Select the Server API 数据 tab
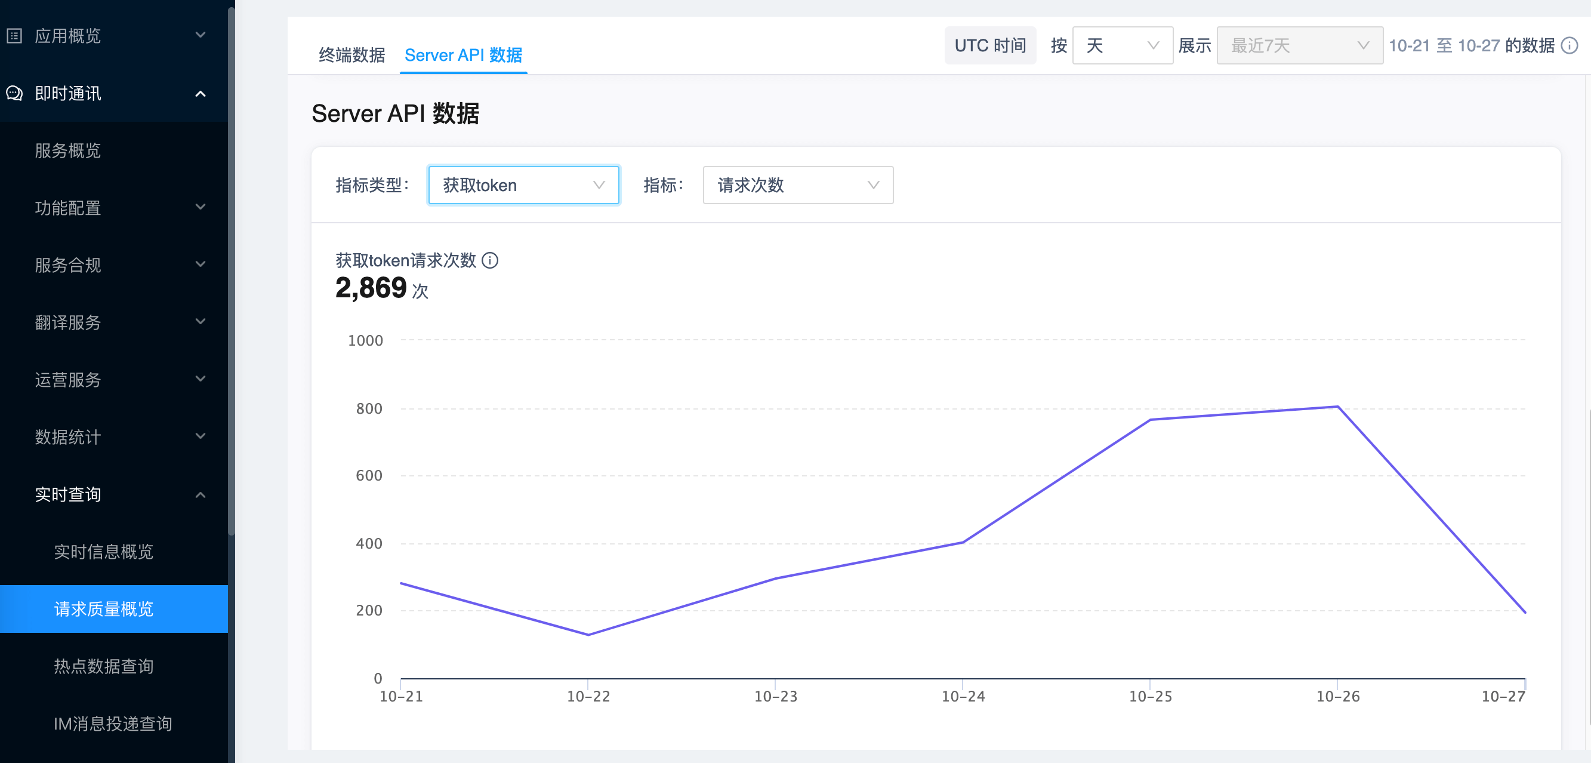Image resolution: width=1591 pixels, height=763 pixels. coord(463,55)
